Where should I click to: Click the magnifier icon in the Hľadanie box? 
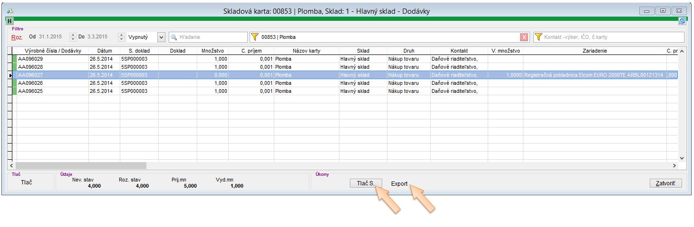[x=174, y=37]
